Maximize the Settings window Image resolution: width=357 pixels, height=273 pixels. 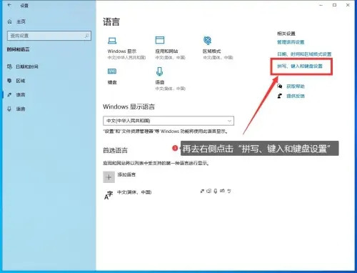coord(334,5)
